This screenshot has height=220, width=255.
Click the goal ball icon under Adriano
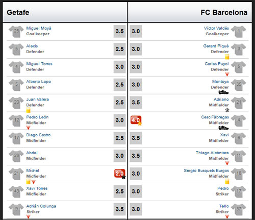227,110
